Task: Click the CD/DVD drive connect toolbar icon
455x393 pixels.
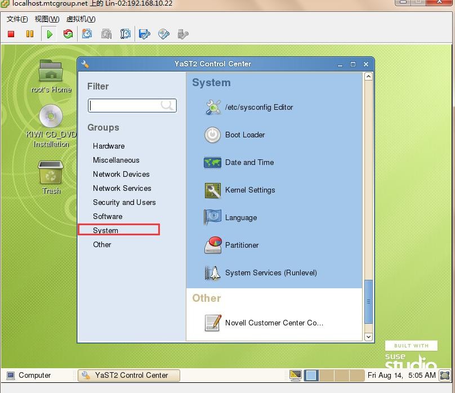Action: coord(164,34)
